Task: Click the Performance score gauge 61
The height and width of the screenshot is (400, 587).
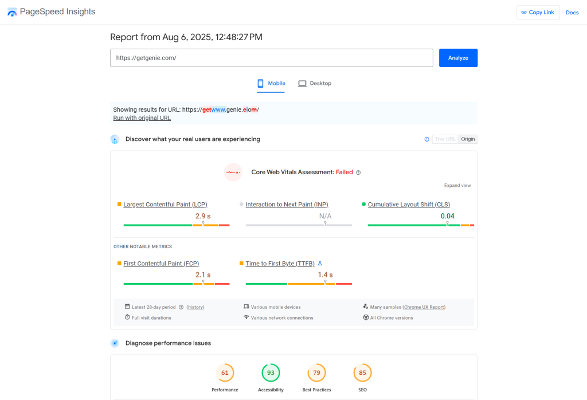Action: pos(225,372)
